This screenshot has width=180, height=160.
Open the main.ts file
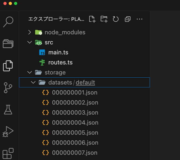tap(58, 52)
